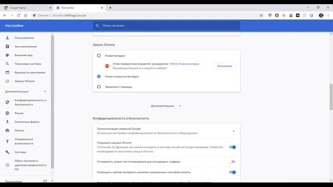This screenshot has height=187, width=333.
Task: Click the person icon next to Пользователи
Action: pos(7,38)
